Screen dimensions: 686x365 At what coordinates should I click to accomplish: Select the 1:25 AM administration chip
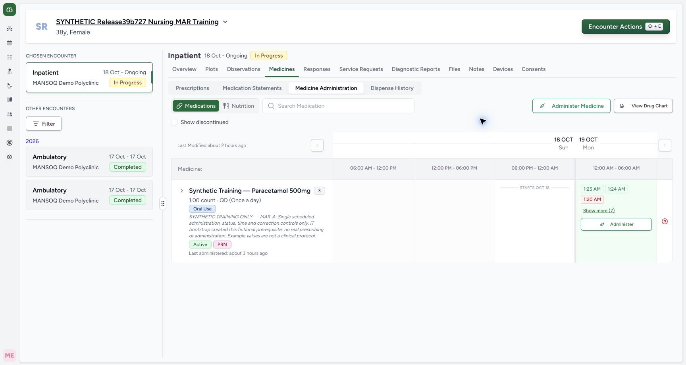point(592,189)
